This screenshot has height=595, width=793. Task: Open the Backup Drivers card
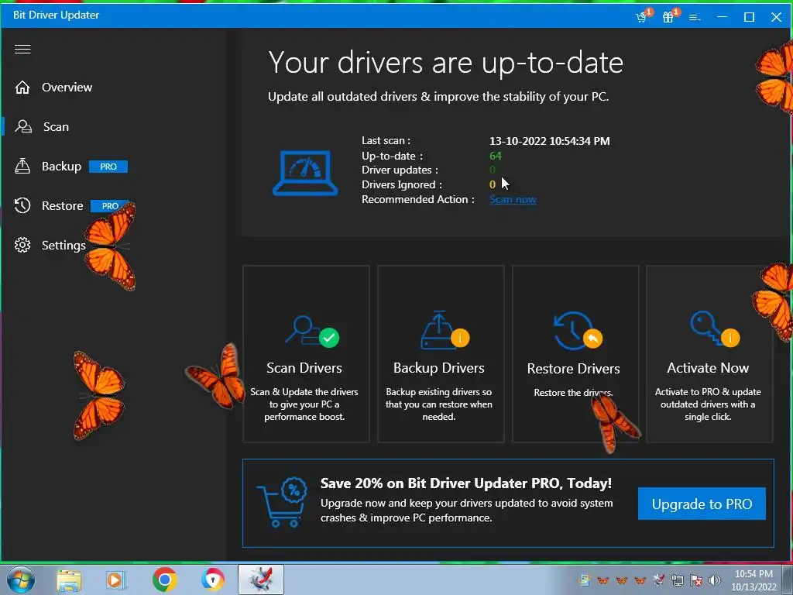pyautogui.click(x=441, y=354)
